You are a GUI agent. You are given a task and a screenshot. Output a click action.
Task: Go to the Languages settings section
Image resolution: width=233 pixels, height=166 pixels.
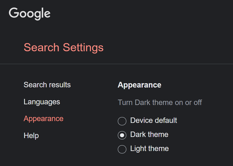[x=42, y=102]
